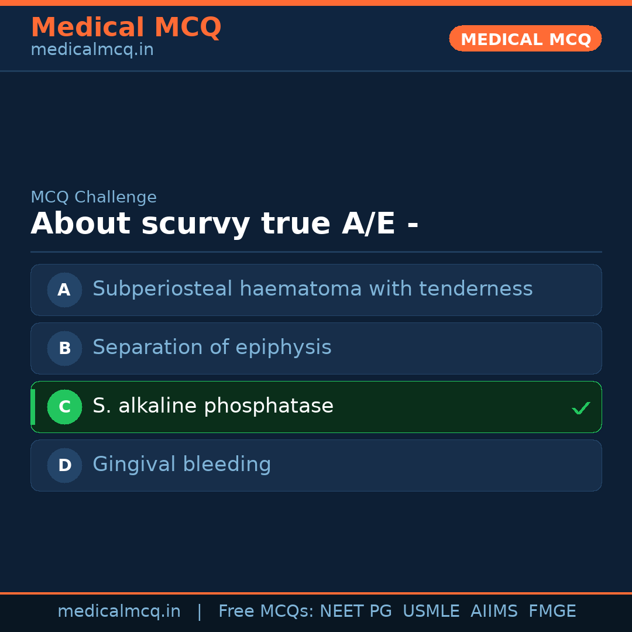
Task: Click the circular B badge icon
Action: (x=64, y=348)
